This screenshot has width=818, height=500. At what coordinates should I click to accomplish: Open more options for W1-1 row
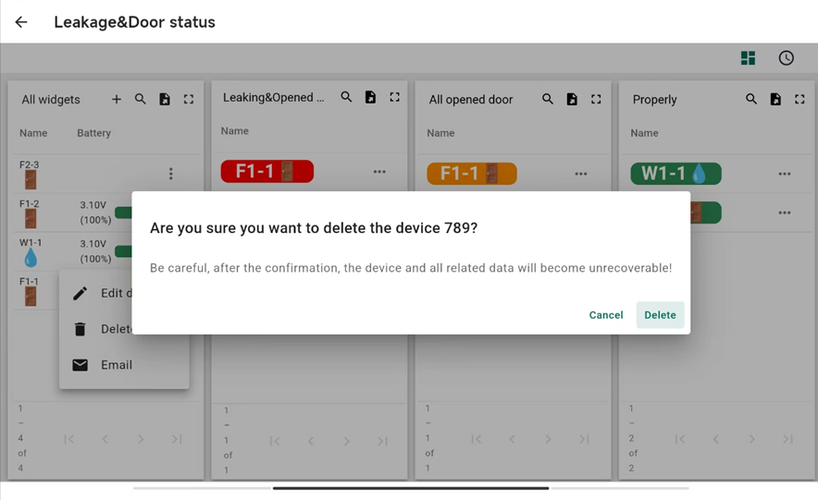784,174
